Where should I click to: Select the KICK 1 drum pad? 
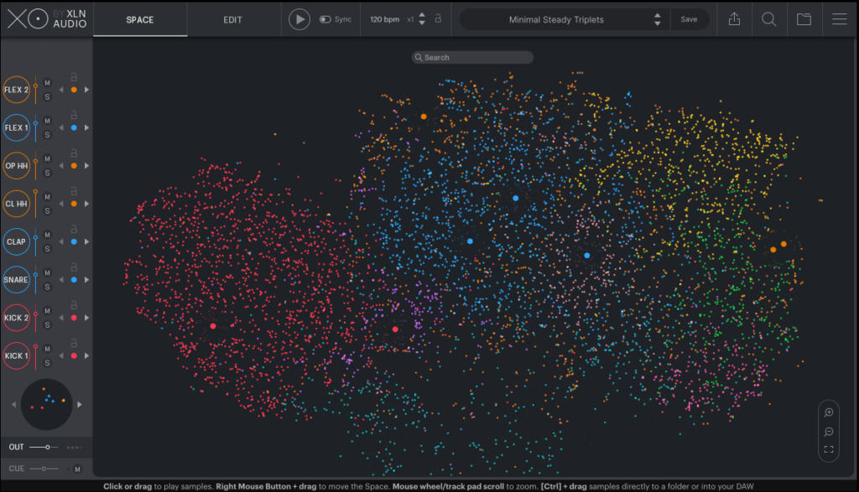[x=16, y=356]
